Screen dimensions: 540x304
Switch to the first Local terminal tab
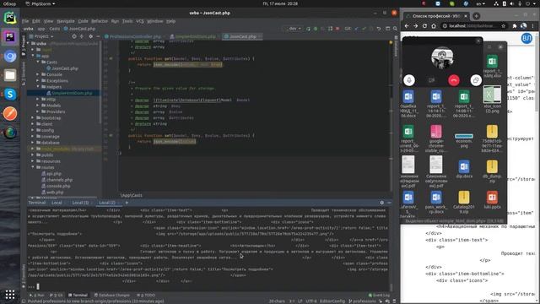pos(57,203)
